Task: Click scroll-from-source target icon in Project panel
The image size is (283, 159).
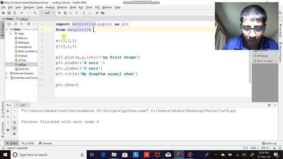Action: 16,24
